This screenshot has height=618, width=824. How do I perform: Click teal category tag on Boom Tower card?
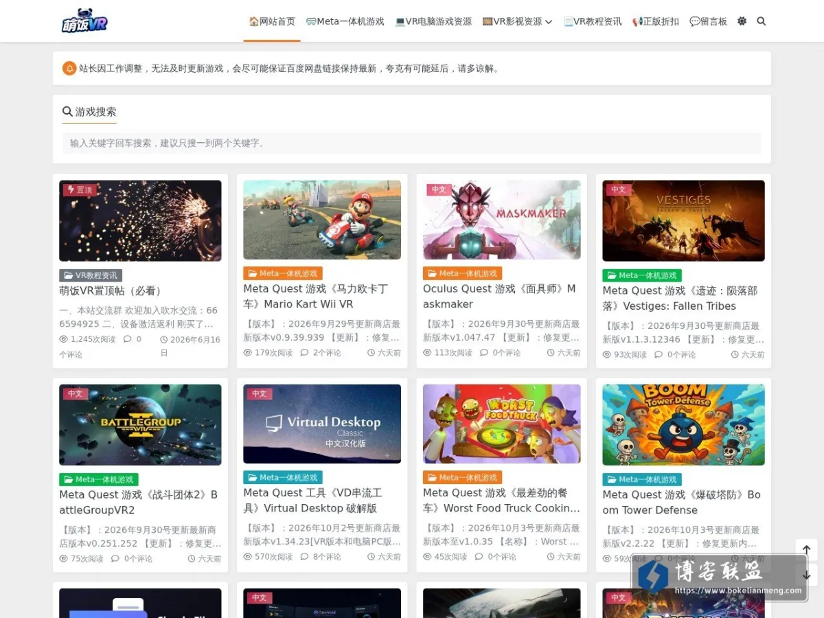point(642,479)
